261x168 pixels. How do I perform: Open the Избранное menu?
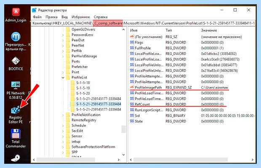80,17
